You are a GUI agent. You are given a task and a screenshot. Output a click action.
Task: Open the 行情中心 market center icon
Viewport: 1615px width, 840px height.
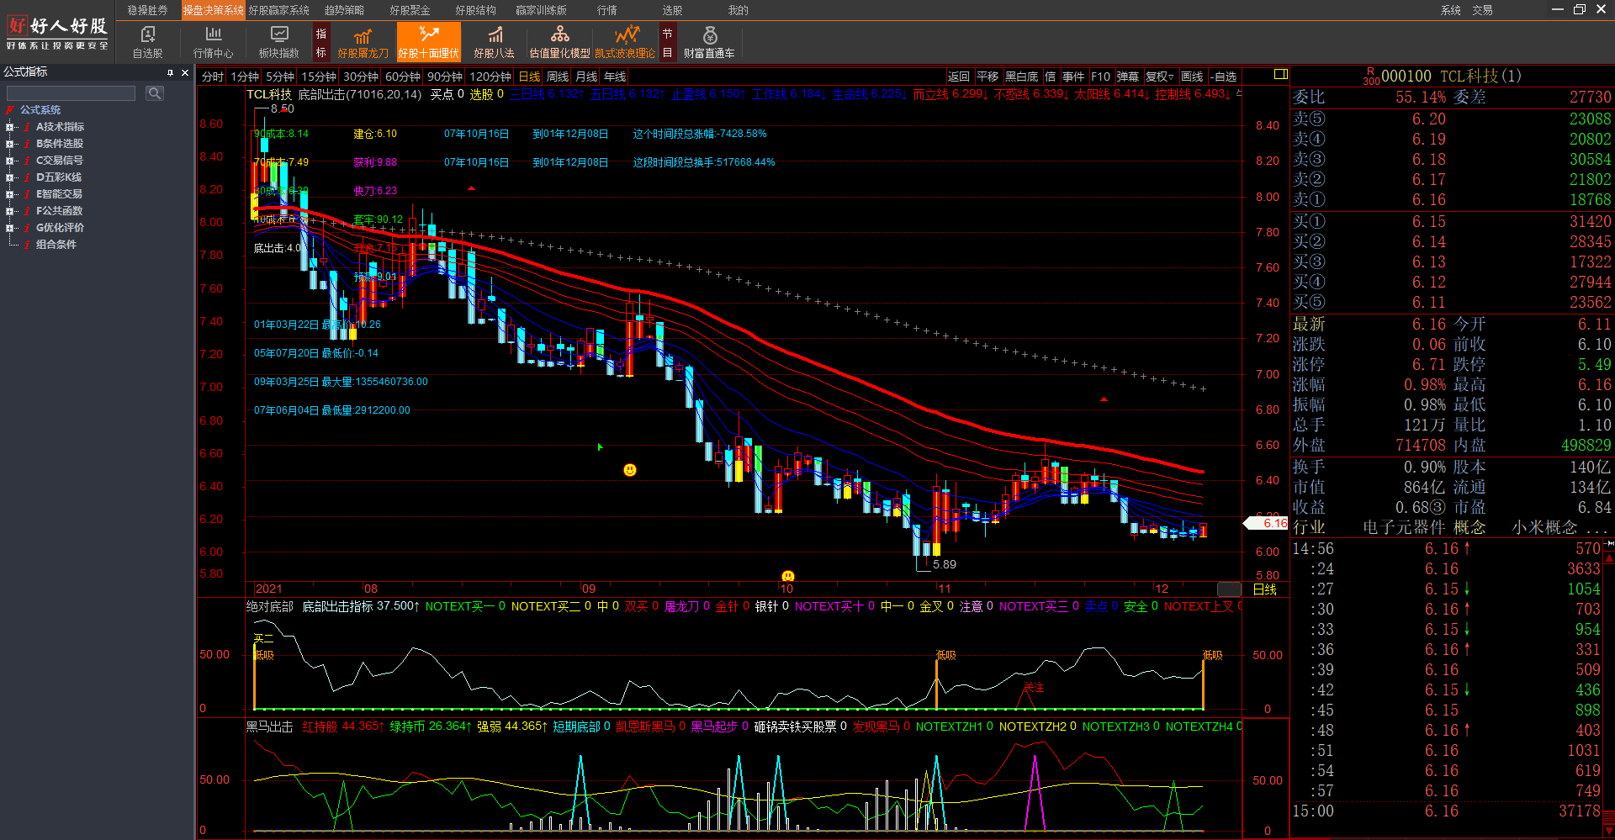pos(213,42)
